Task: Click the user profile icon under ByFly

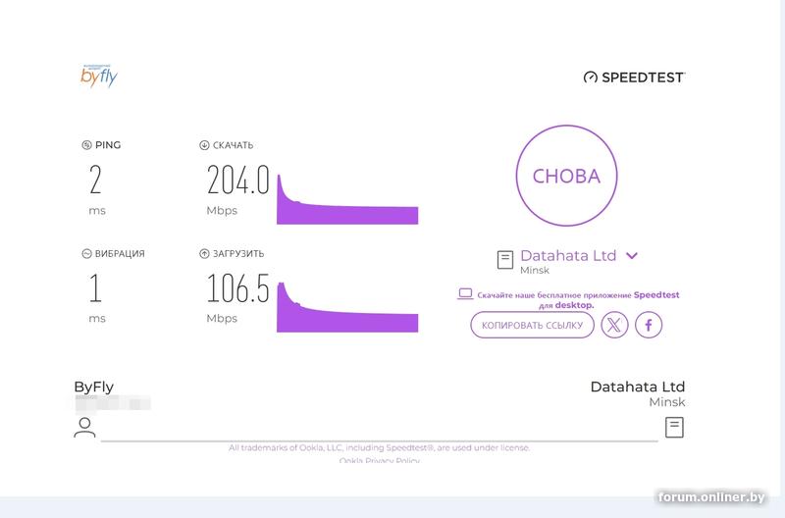Action: (85, 427)
